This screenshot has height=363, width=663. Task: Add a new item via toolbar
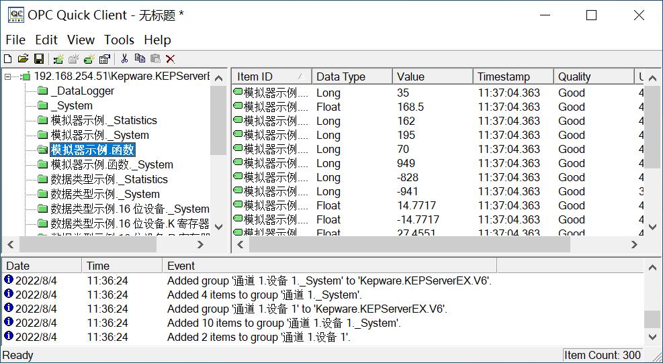pyautogui.click(x=89, y=59)
